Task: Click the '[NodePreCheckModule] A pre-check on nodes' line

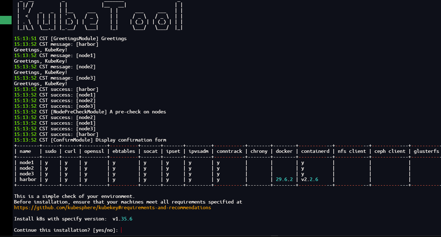Action: coord(90,112)
